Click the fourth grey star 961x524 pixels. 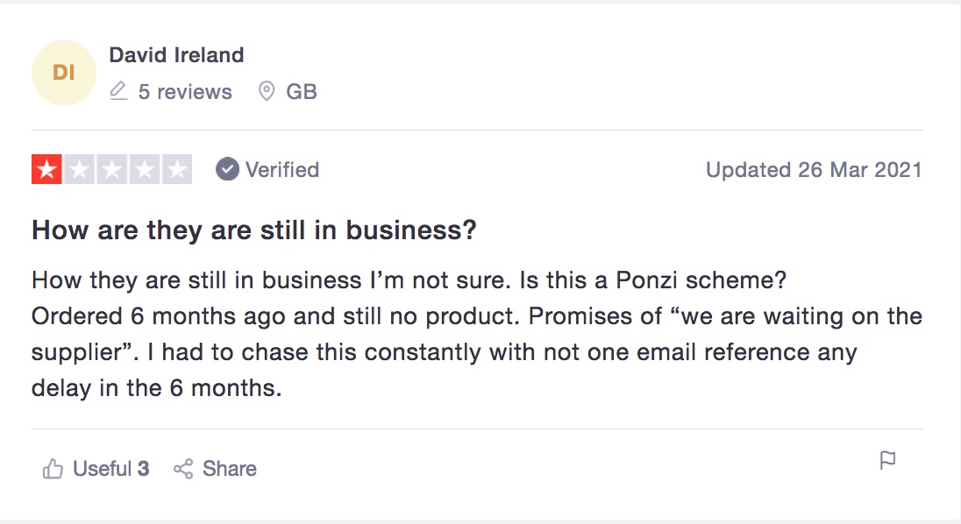(x=145, y=170)
